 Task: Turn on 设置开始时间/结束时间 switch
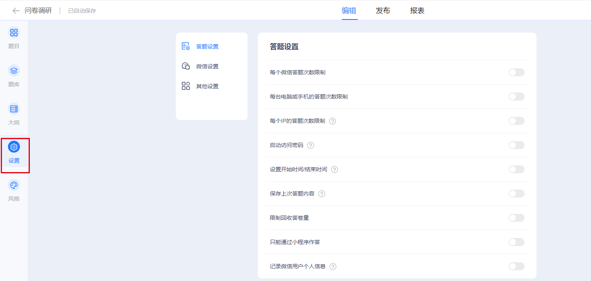click(x=517, y=169)
